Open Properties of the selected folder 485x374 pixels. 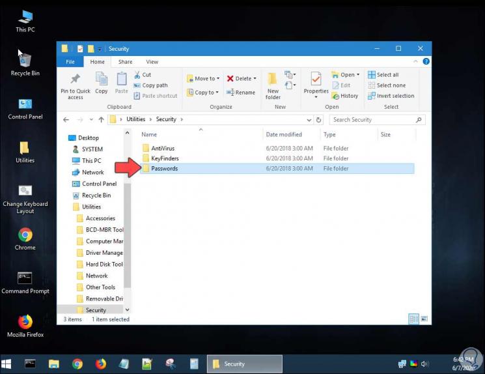pos(316,85)
